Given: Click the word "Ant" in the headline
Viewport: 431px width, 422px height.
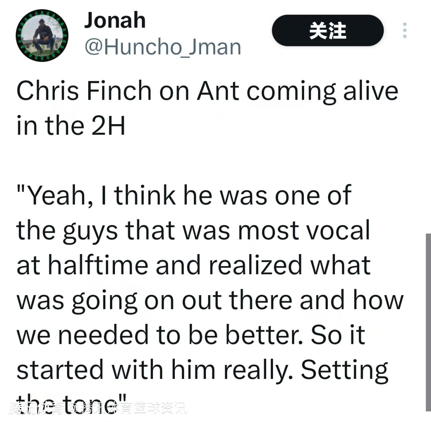Looking at the screenshot, I should tap(217, 91).
